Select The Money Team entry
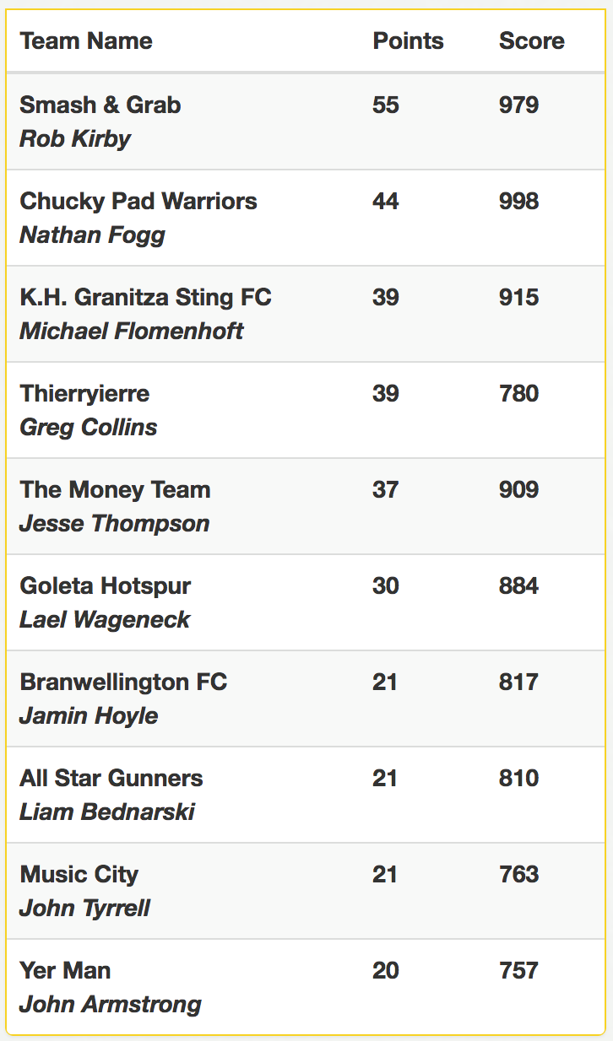 (x=115, y=489)
